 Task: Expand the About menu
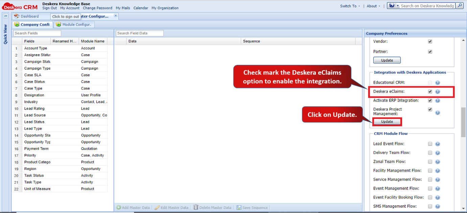tap(373, 6)
